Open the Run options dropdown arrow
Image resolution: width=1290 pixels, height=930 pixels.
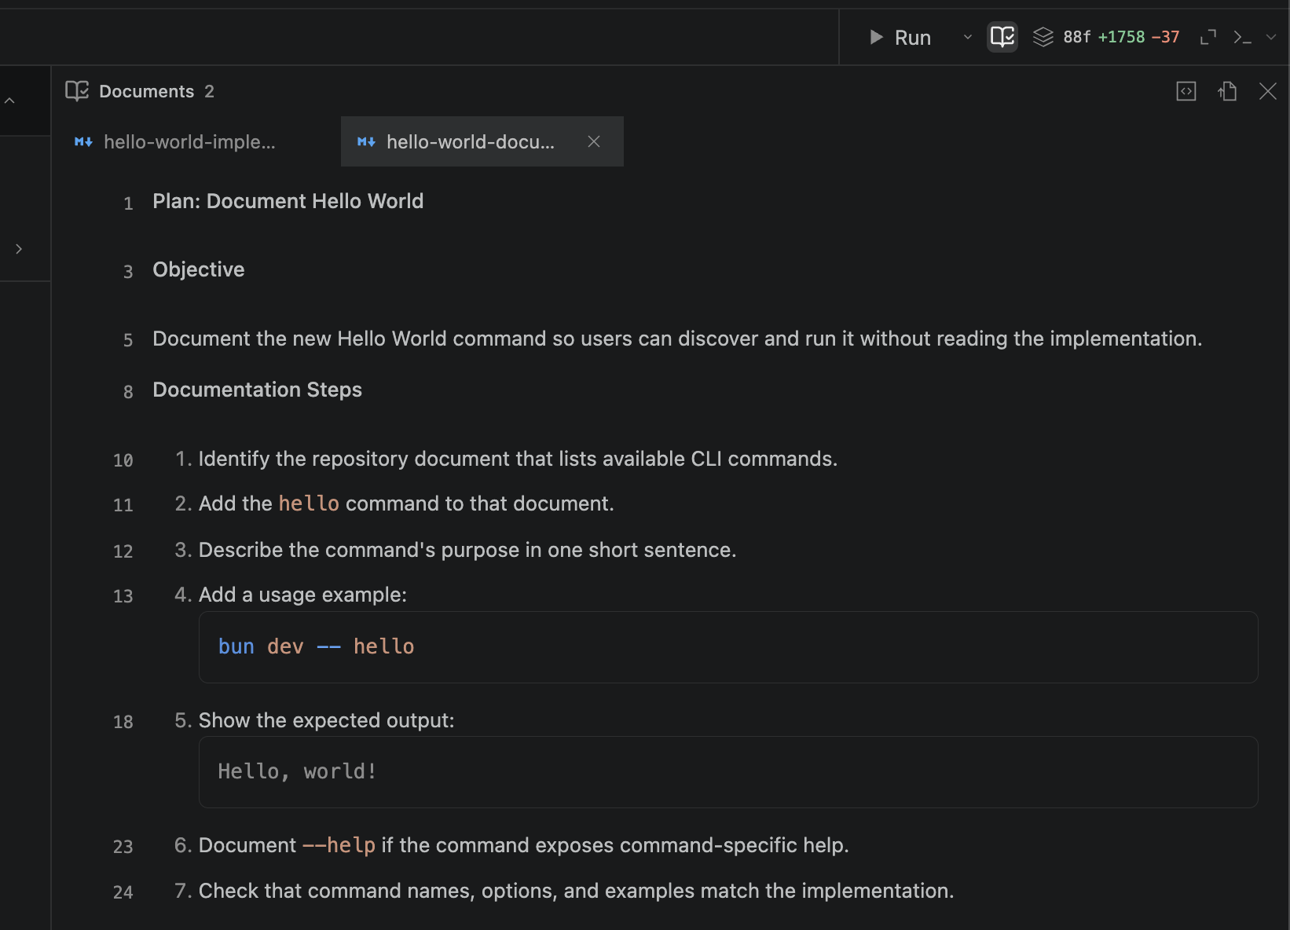click(x=968, y=37)
